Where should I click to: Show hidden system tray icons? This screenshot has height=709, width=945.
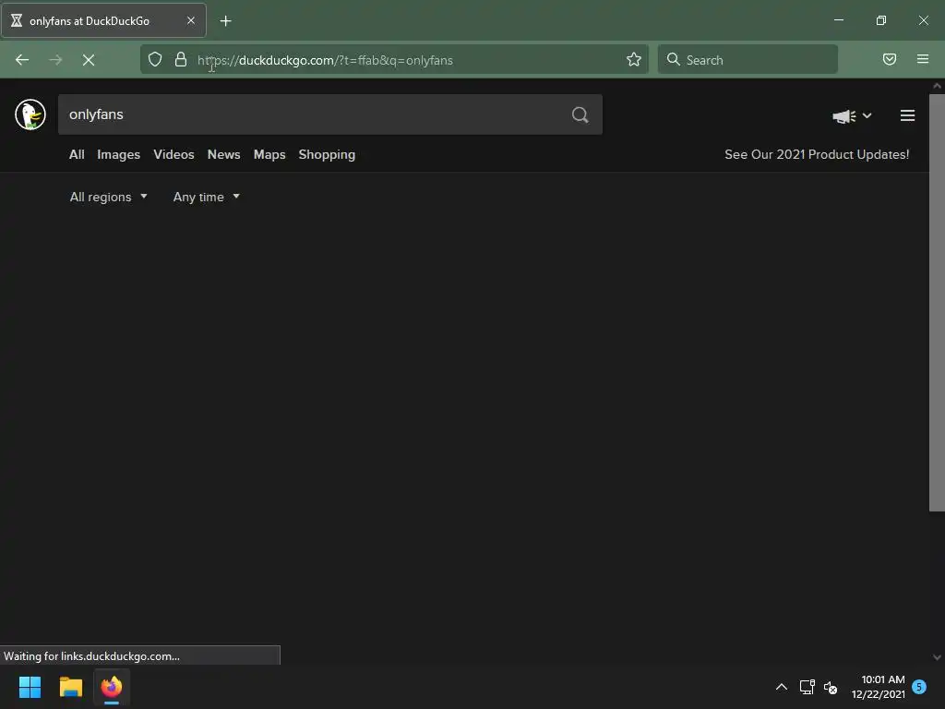click(781, 687)
